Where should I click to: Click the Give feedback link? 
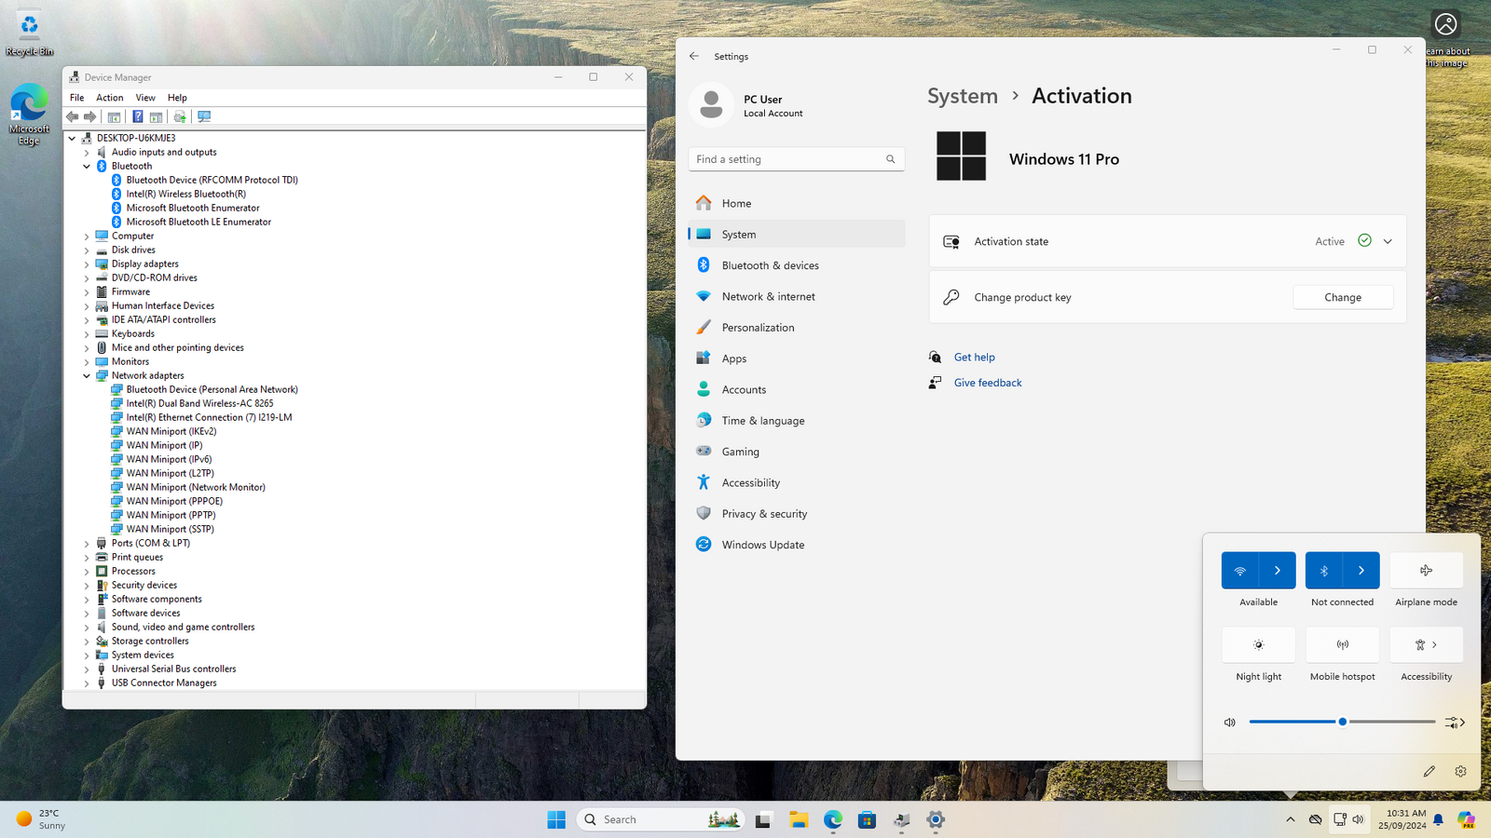(x=988, y=383)
